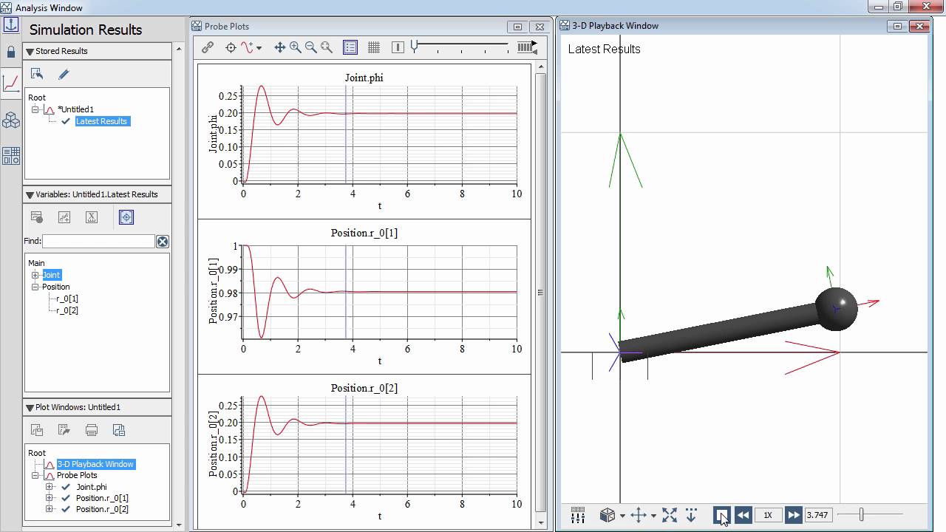Click the export plot icon in Plot Windows
This screenshot has width=946, height=532.
point(64,429)
